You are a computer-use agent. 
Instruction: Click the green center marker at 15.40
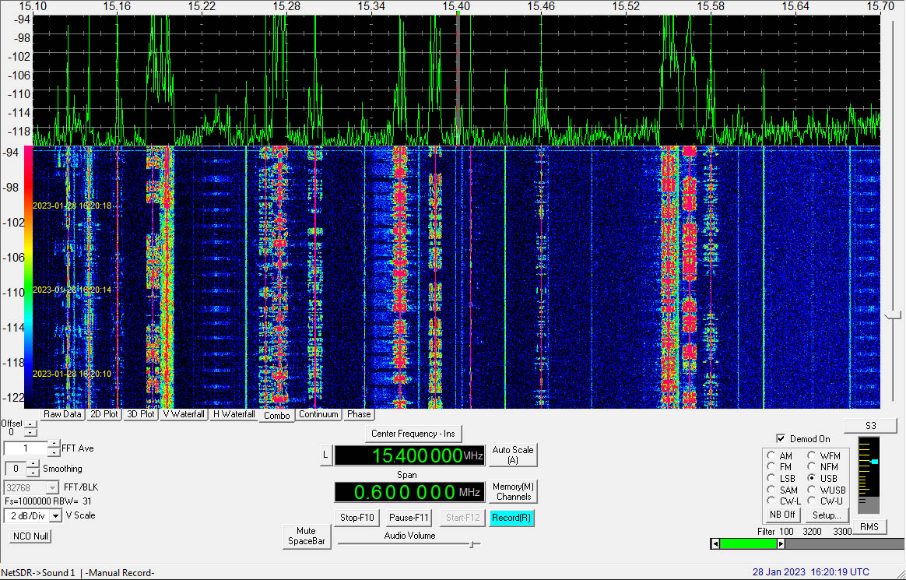(x=458, y=12)
